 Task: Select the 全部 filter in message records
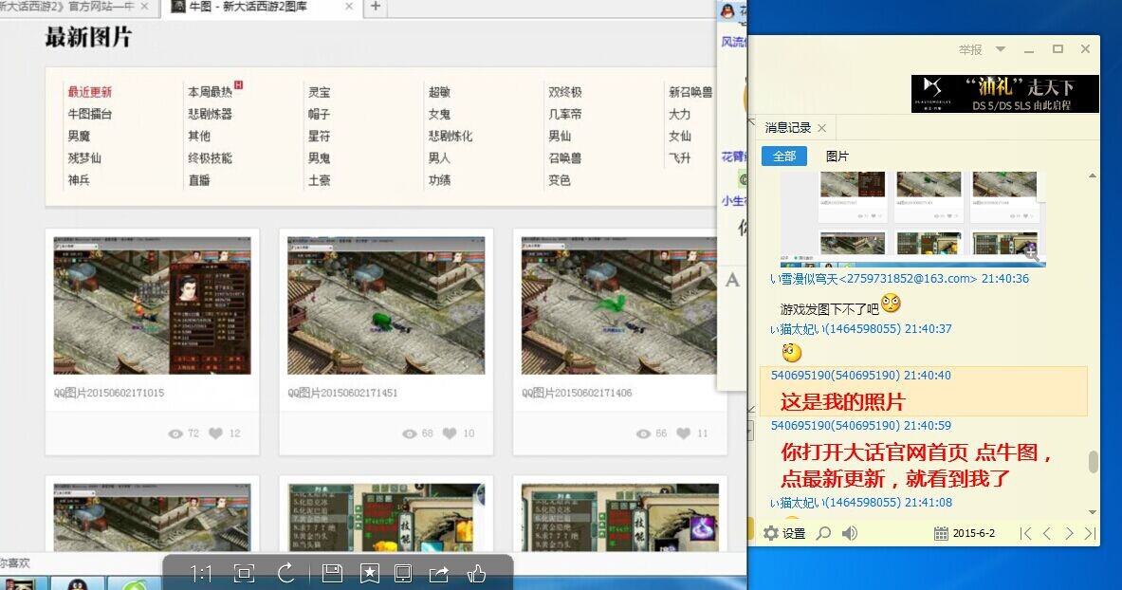click(x=784, y=157)
